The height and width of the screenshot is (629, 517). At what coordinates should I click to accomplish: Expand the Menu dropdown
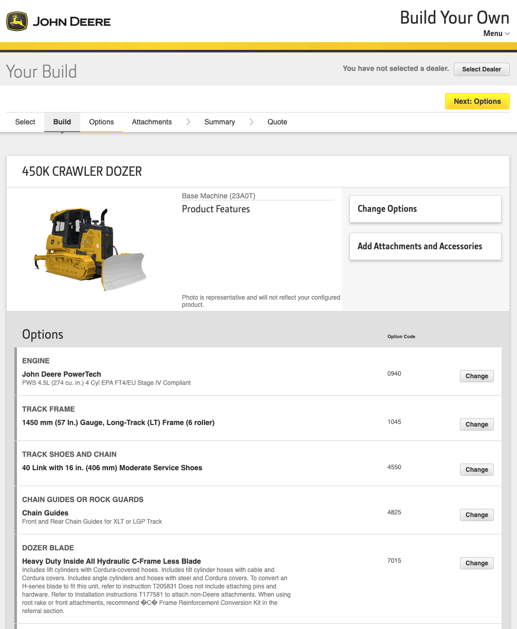coord(496,33)
